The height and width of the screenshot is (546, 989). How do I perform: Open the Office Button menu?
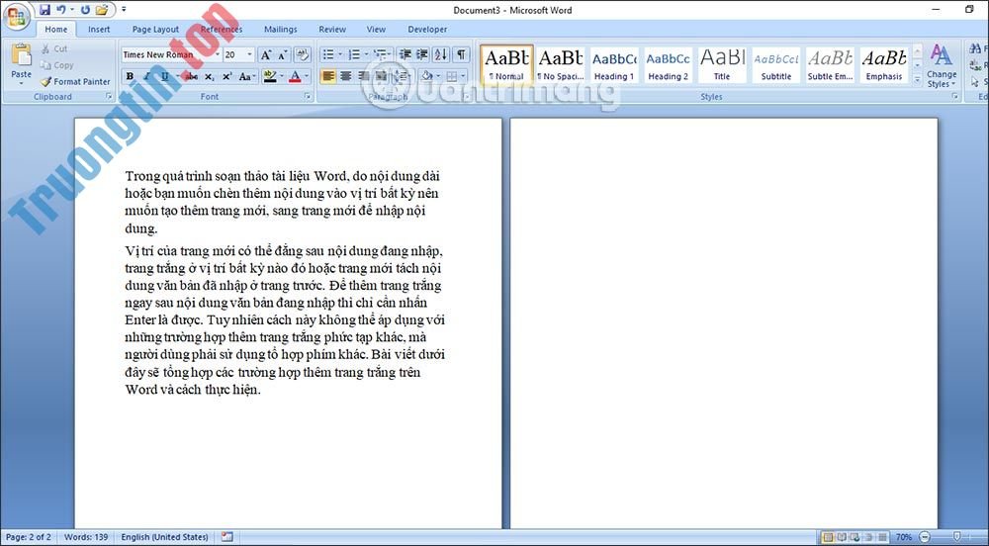pos(17,16)
